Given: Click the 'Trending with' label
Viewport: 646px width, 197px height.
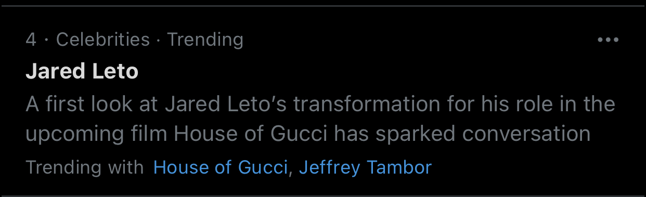Looking at the screenshot, I should (x=85, y=167).
